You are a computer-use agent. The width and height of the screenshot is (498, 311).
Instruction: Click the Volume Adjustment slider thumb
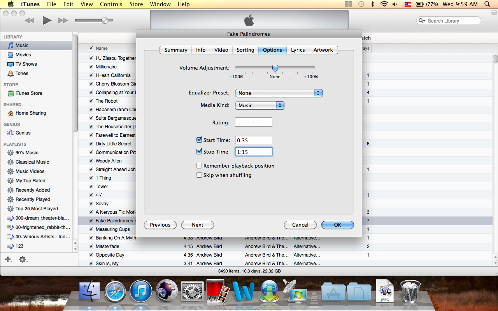[x=275, y=68]
